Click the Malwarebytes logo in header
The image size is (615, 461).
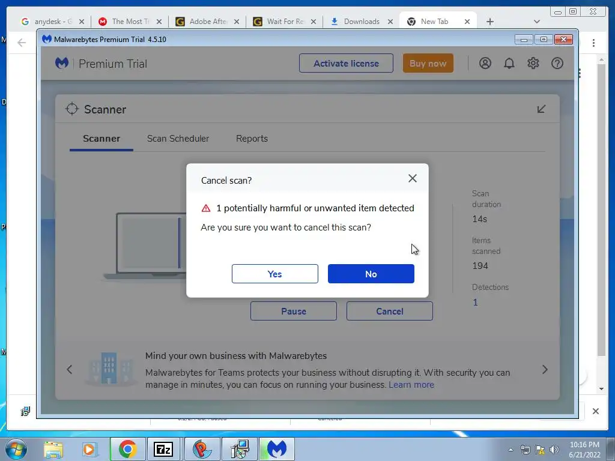tap(62, 63)
